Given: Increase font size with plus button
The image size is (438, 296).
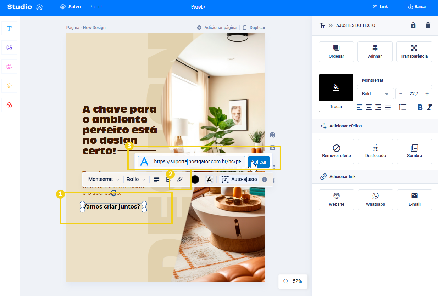Looking at the screenshot, I should coord(427,94).
